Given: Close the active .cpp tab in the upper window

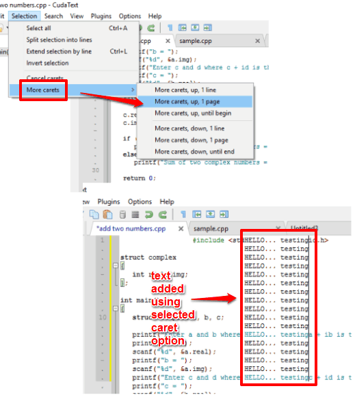Looking at the screenshot, I should tap(168, 41).
